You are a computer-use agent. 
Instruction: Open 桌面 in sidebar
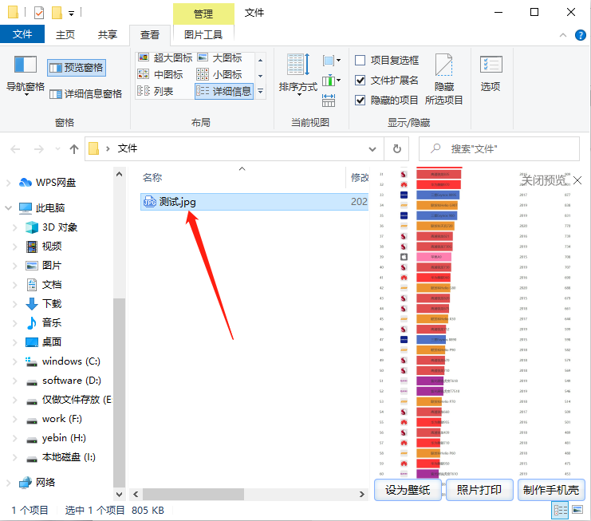point(52,342)
